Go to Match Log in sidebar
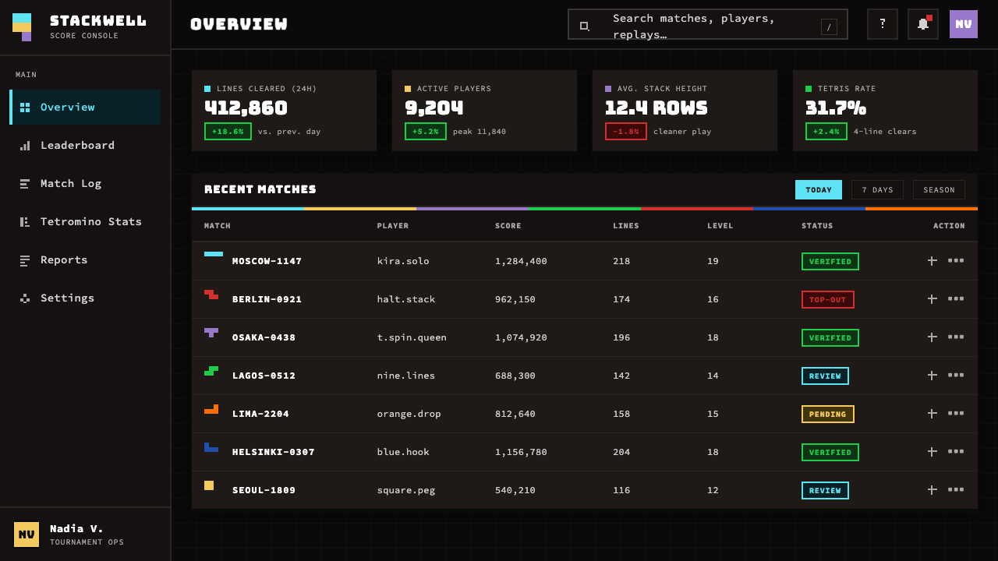 click(85, 183)
